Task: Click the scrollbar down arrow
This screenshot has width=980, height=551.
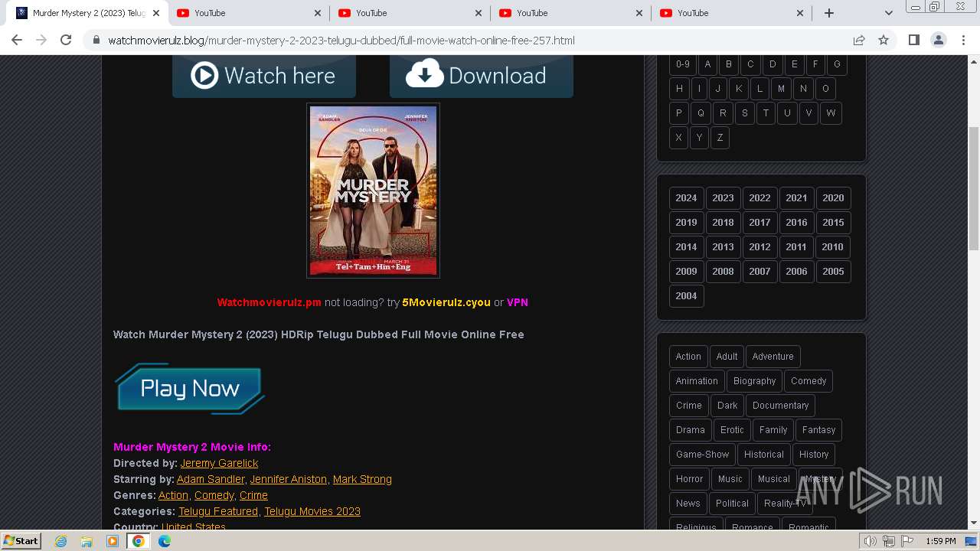Action: [x=974, y=523]
